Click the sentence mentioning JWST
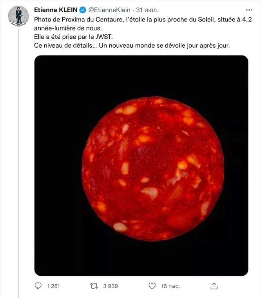 (x=73, y=37)
